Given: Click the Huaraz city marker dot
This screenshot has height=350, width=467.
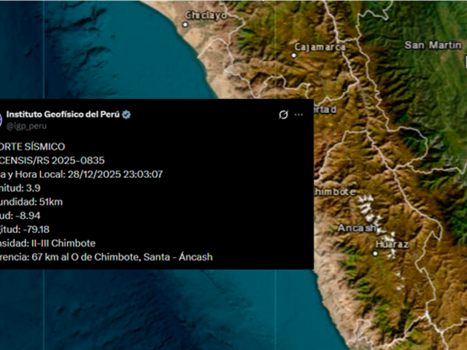Looking at the screenshot, I should [x=376, y=253].
